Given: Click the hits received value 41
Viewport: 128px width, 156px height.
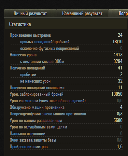Looking at the screenshot, I should point(120,68).
